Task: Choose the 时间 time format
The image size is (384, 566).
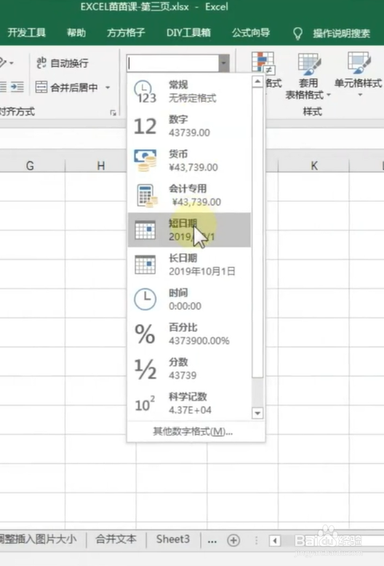Action: [189, 299]
